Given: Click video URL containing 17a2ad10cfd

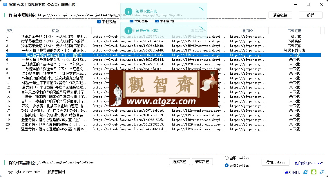Looking at the screenshot, I should pyautogui.click(x=130, y=64).
